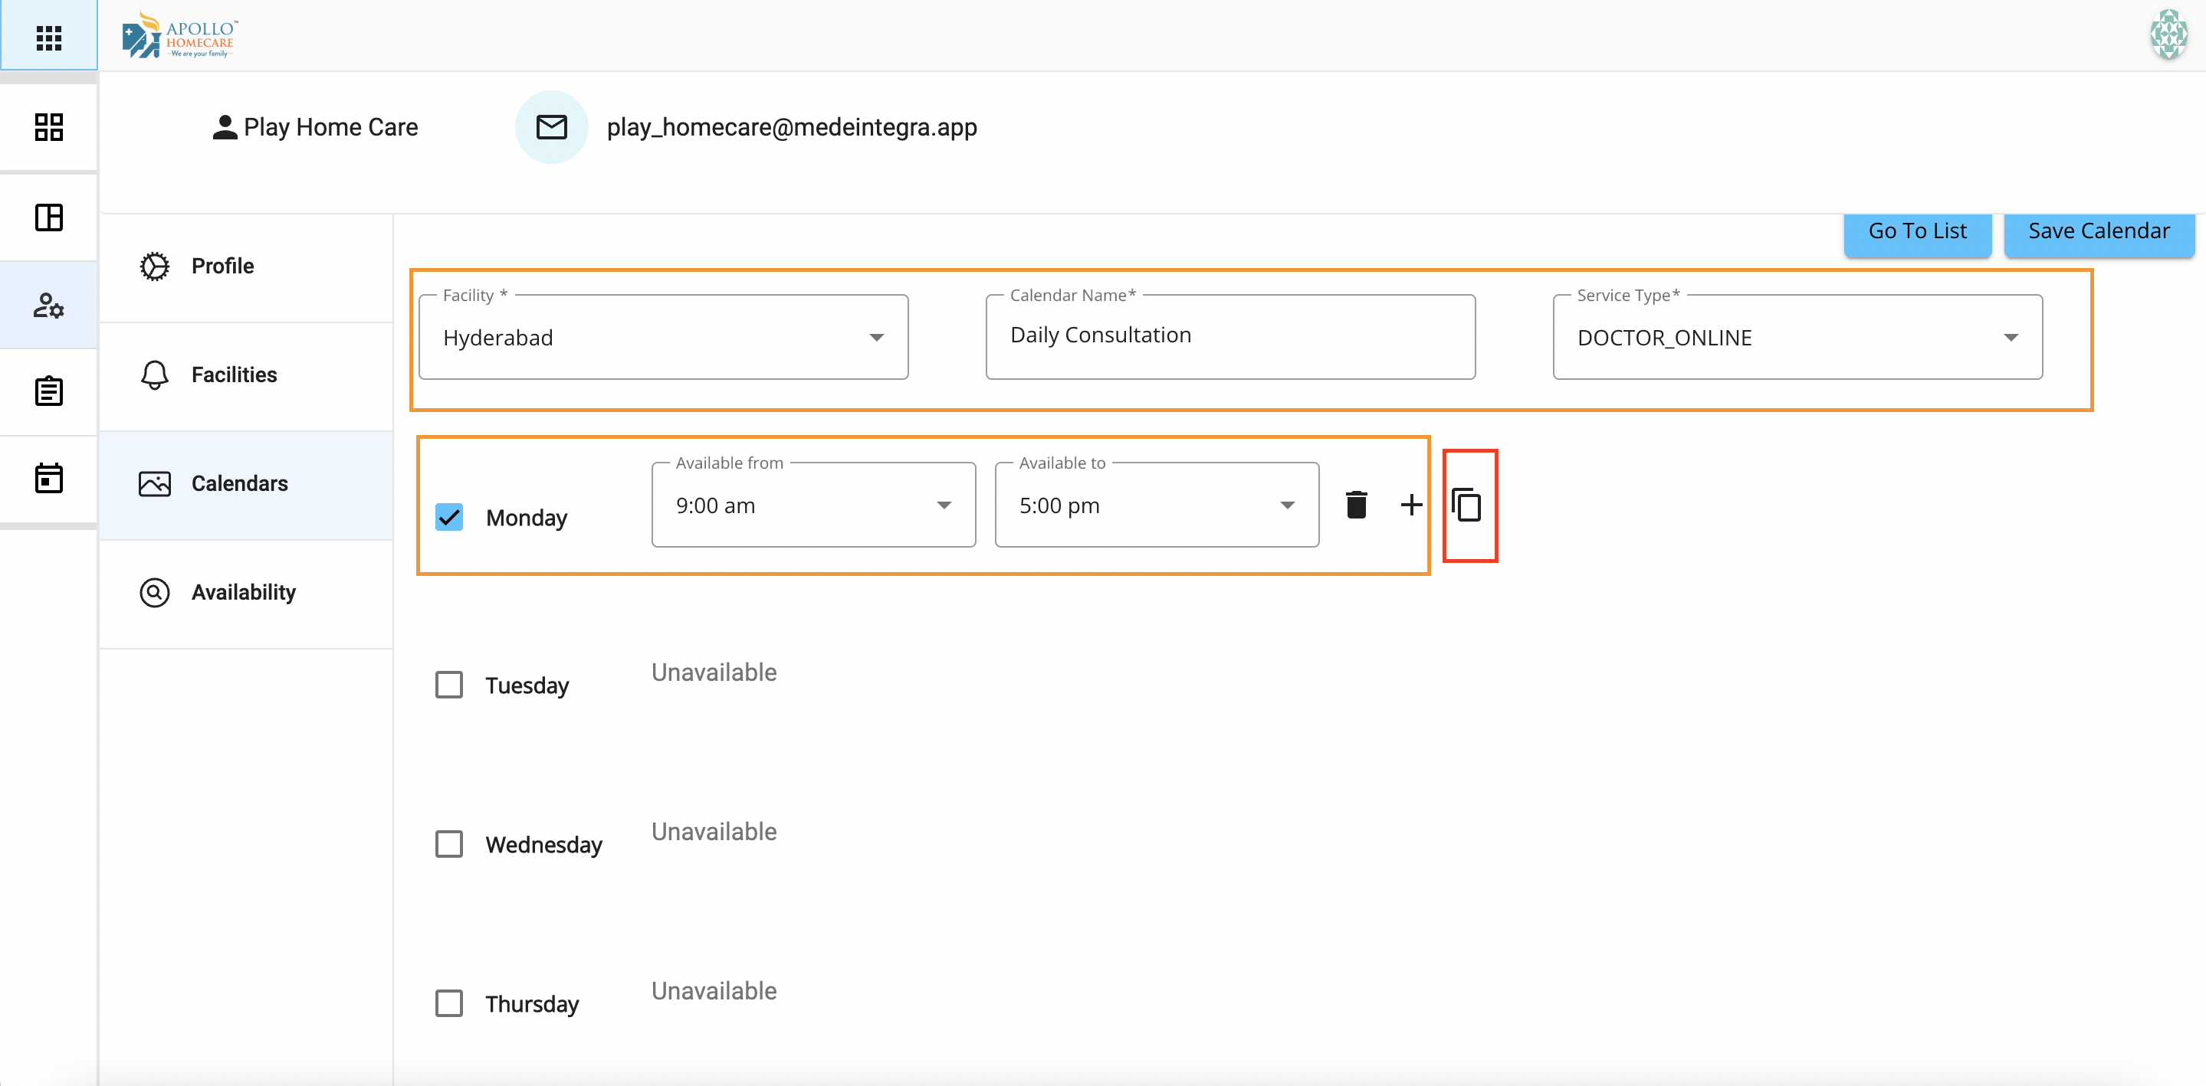The width and height of the screenshot is (2206, 1086).
Task: Open the dashboard icon in left sidebar
Action: point(49,126)
